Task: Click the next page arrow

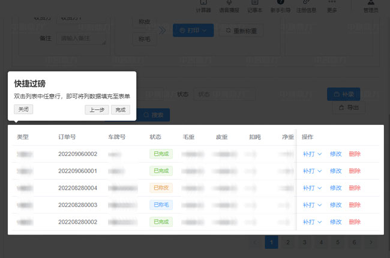Action: pos(371,242)
